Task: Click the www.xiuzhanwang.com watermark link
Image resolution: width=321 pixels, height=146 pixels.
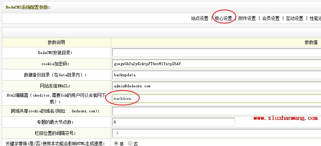Action: click(287, 118)
